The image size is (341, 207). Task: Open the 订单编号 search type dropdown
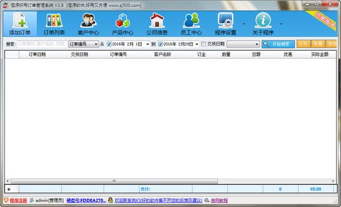pyautogui.click(x=84, y=44)
